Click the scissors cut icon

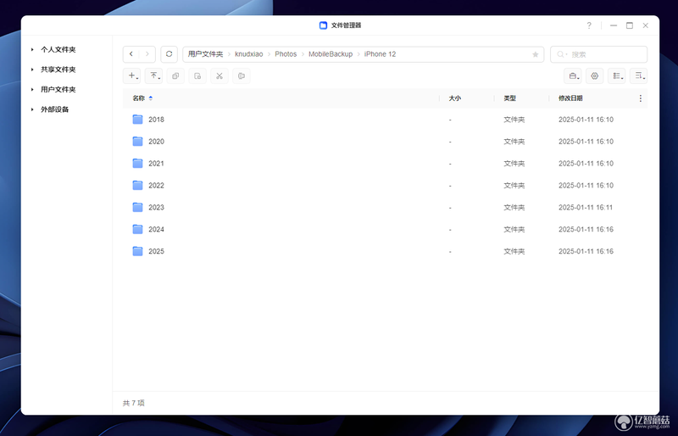[x=220, y=75]
